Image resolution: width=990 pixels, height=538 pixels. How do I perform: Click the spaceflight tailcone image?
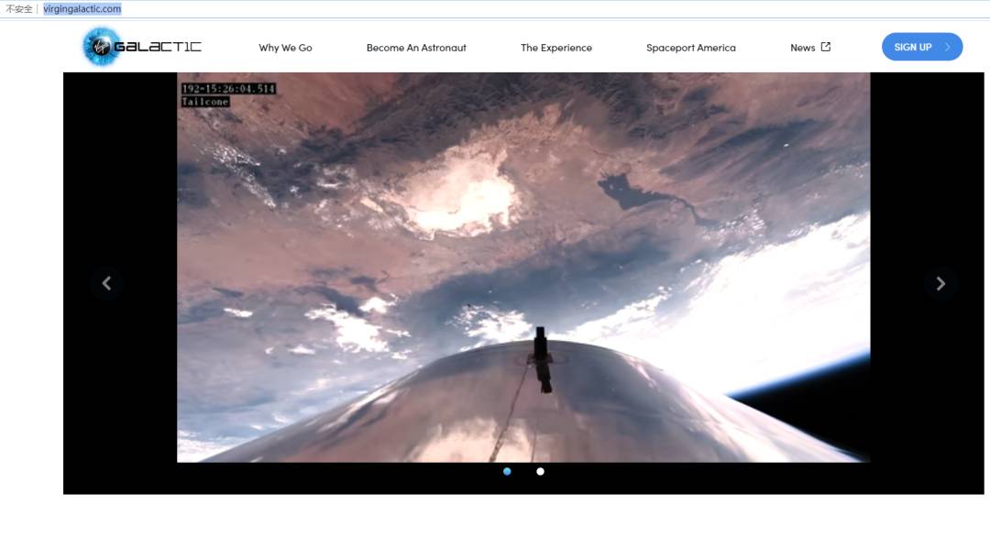point(523,267)
